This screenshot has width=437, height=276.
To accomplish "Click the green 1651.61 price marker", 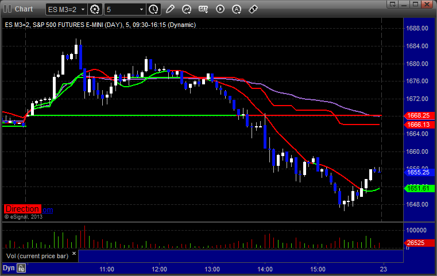I will [x=419, y=189].
